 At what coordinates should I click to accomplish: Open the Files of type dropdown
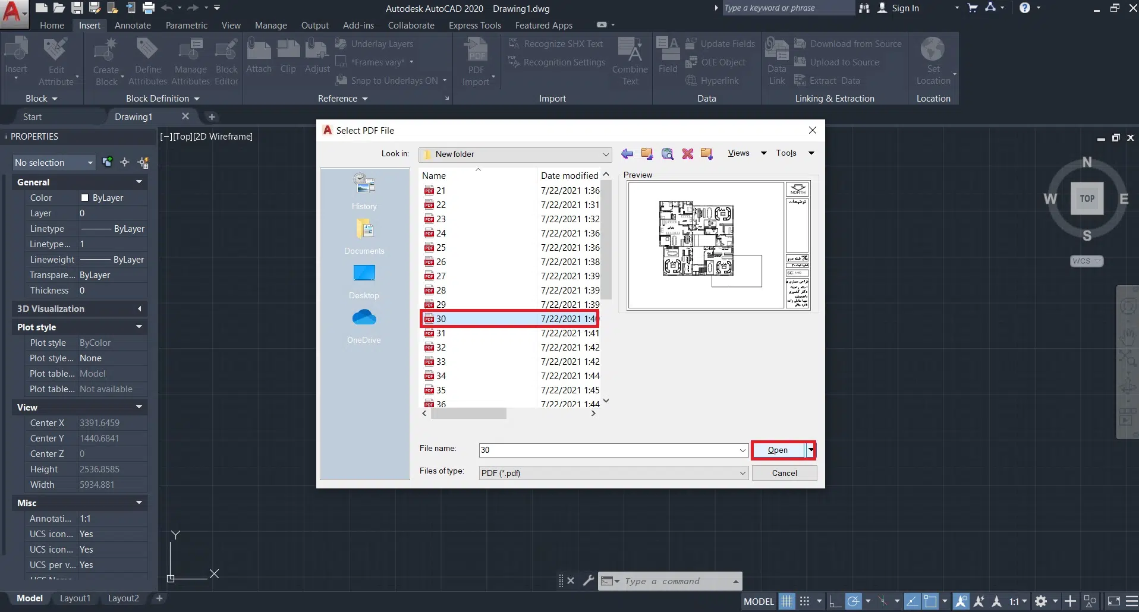point(742,473)
